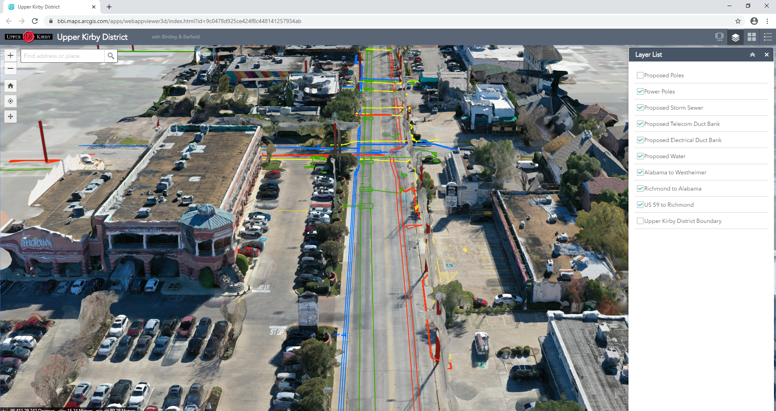Uncheck the Power Poles layer
The height and width of the screenshot is (411, 776).
tap(640, 91)
